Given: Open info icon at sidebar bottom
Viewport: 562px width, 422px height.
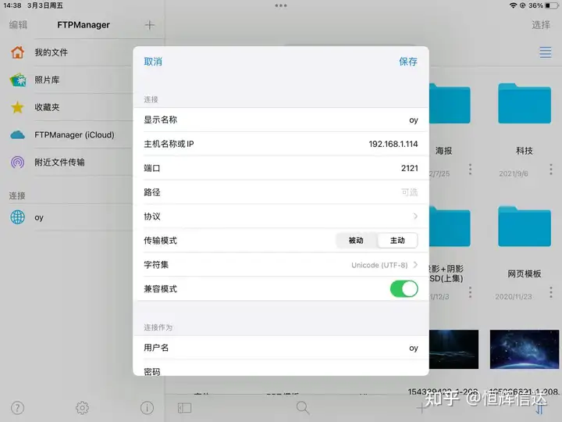Looking at the screenshot, I should 147,408.
